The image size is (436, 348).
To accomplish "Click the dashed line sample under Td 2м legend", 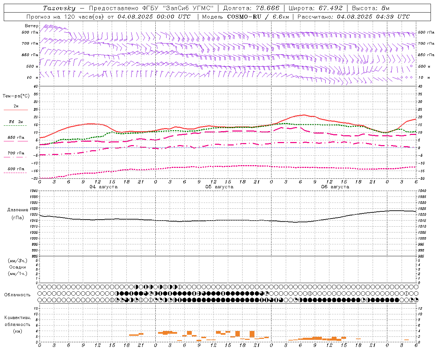I will pos(16,126).
